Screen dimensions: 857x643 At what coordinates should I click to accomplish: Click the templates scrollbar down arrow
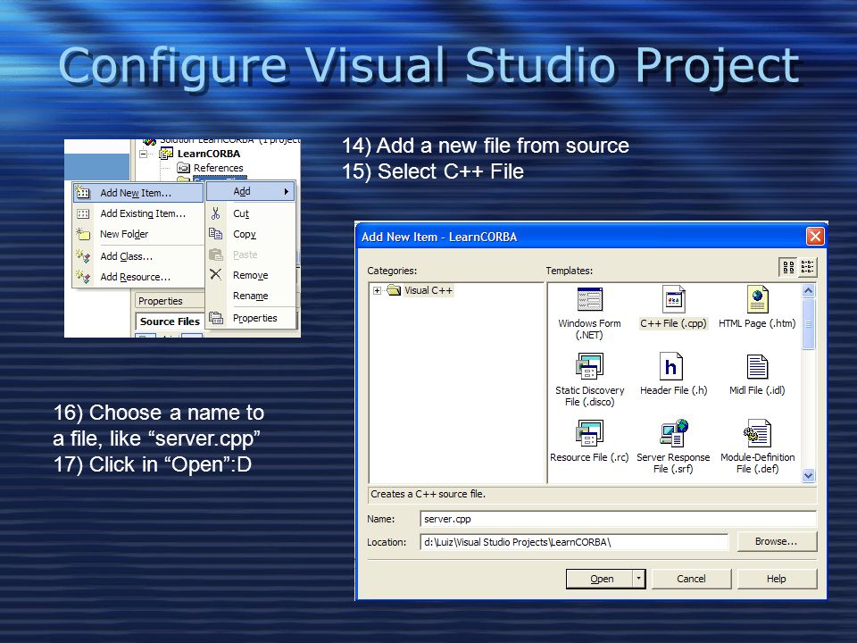coord(809,476)
